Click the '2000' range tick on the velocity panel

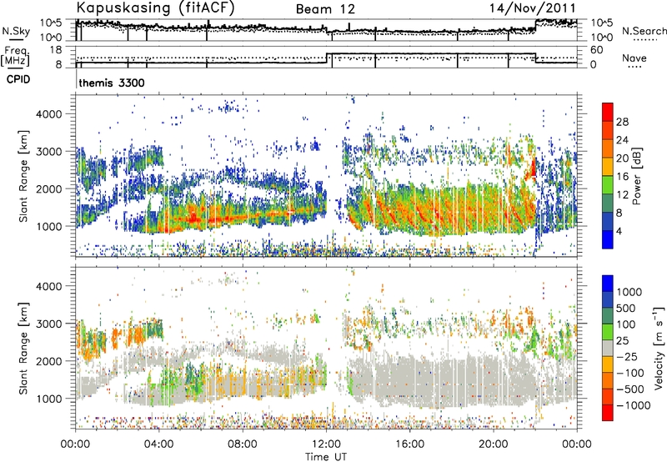click(49, 361)
